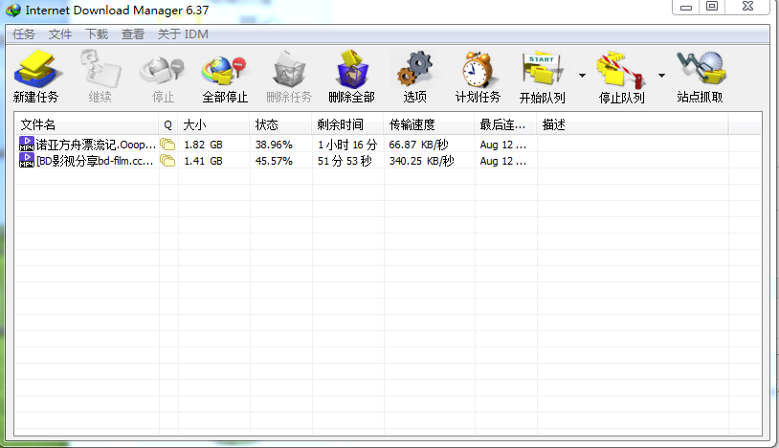
Task: Sort by the 文件名 column header
Action: [87, 124]
